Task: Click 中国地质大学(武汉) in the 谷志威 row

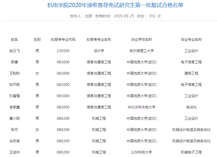Action: tap(142, 141)
